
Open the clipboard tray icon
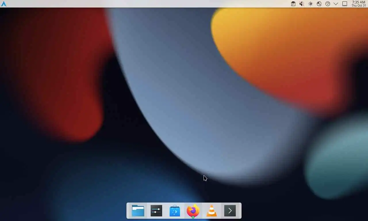click(x=293, y=4)
